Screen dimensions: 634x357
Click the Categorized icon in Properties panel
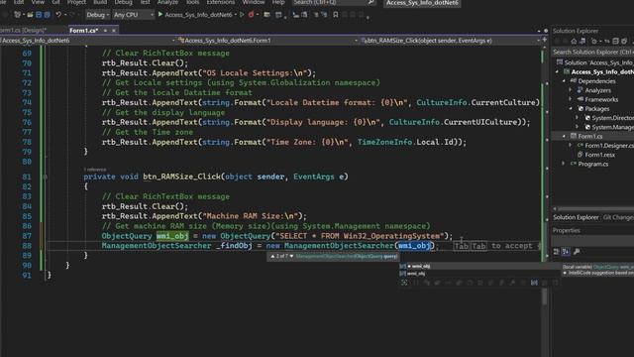click(x=557, y=252)
